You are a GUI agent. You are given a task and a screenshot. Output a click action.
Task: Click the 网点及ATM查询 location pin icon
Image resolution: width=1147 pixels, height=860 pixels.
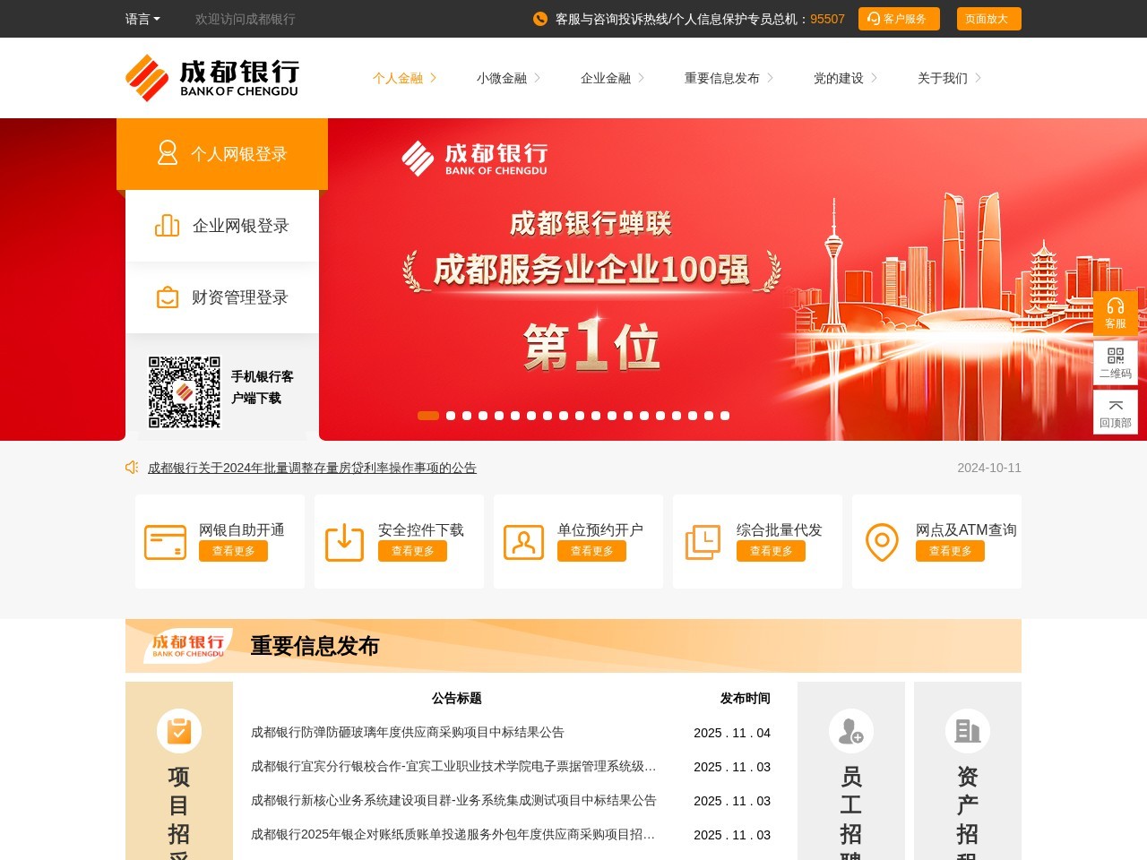click(882, 542)
